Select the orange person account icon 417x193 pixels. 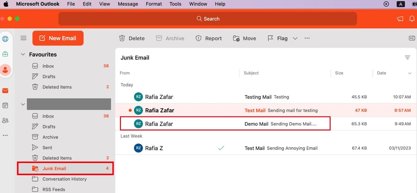pyautogui.click(x=5, y=70)
